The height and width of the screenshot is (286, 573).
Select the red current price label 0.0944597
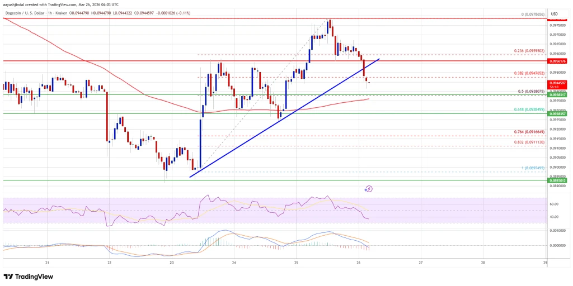click(557, 84)
